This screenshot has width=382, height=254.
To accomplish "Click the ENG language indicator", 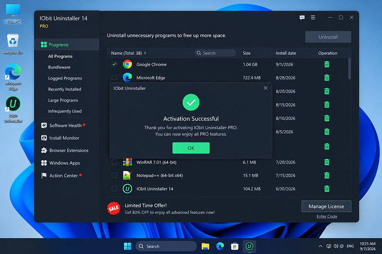I will coord(350,246).
